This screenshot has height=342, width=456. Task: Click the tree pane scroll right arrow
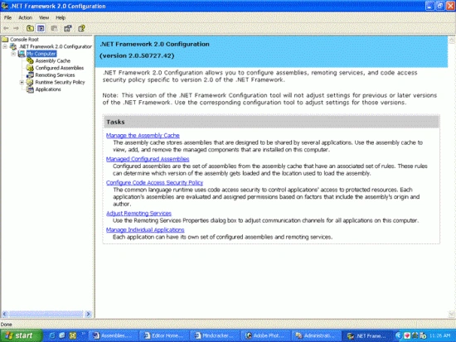[88, 314]
